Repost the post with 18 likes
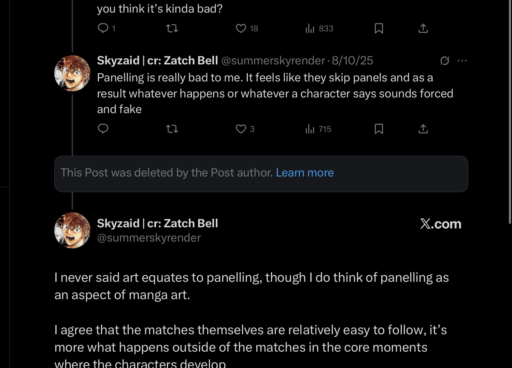Screen dimensions: 512x368 [172, 28]
